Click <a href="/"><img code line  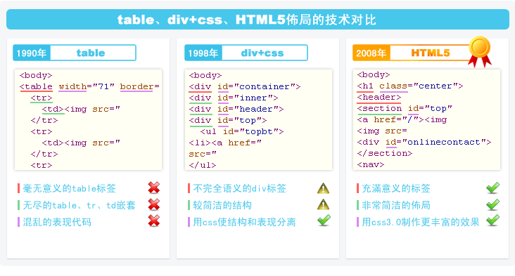(402, 119)
